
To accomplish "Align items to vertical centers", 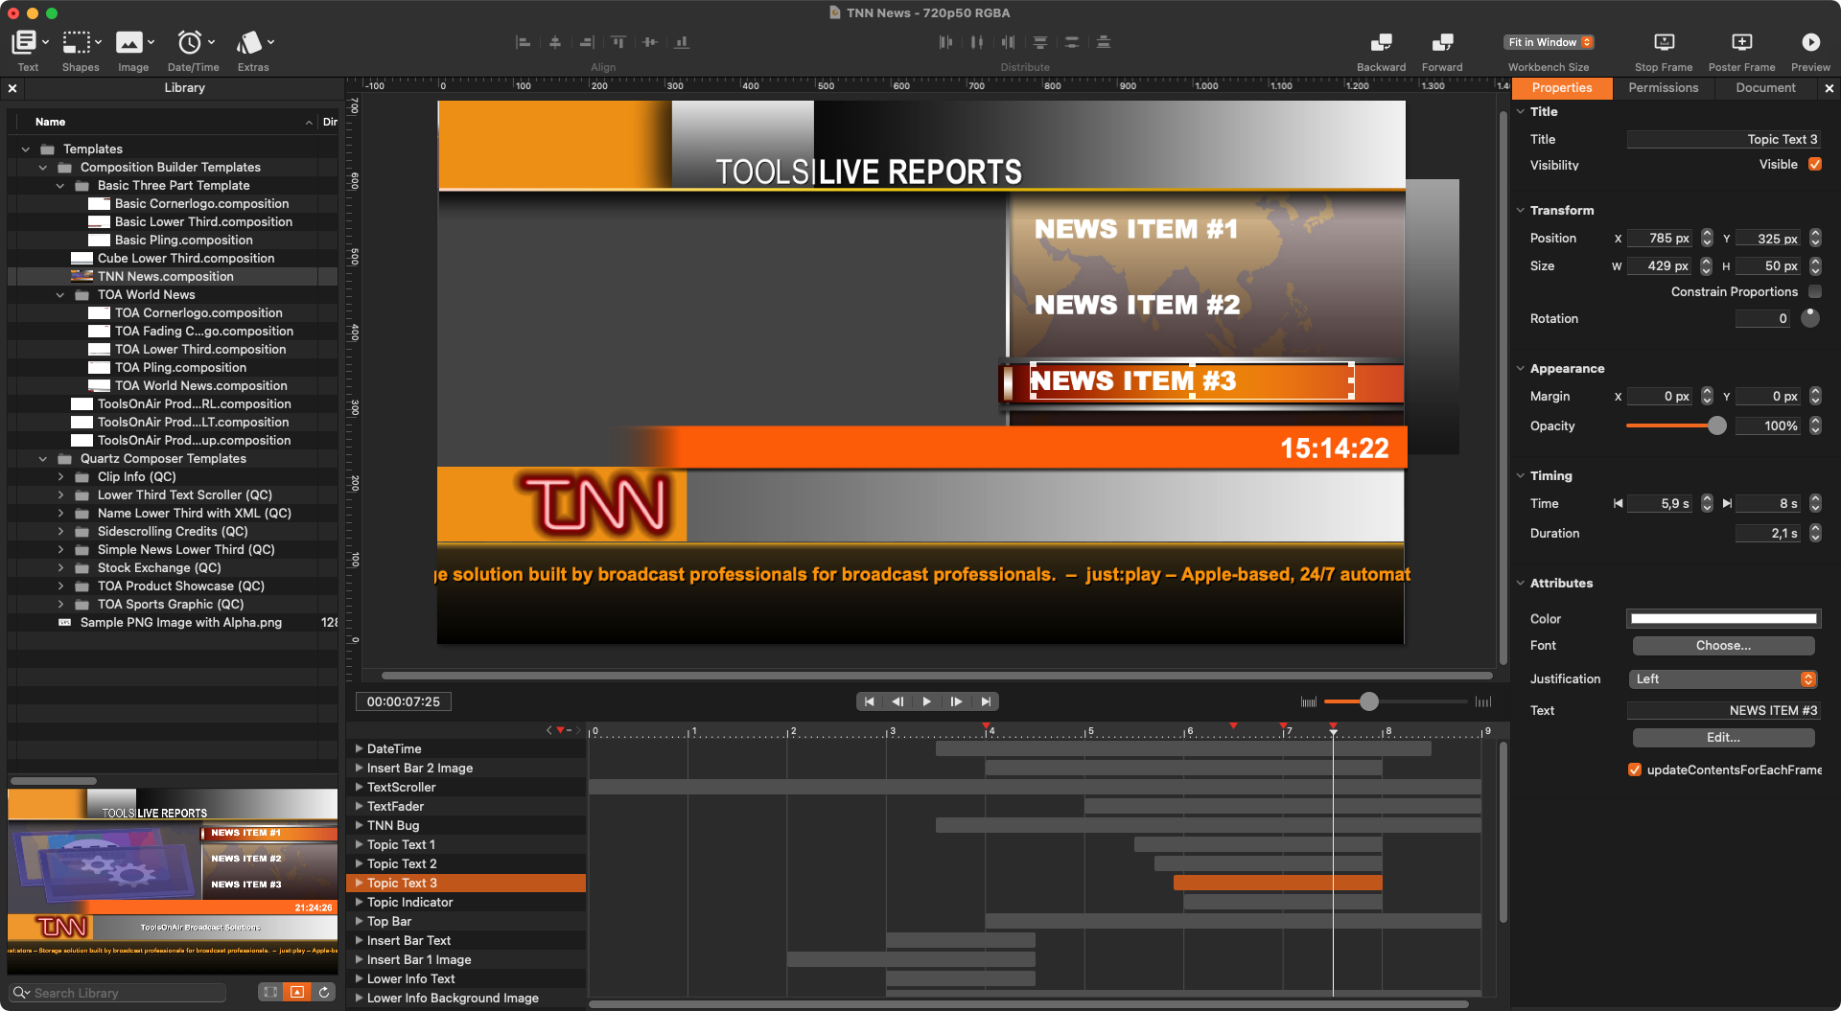I will [x=650, y=42].
